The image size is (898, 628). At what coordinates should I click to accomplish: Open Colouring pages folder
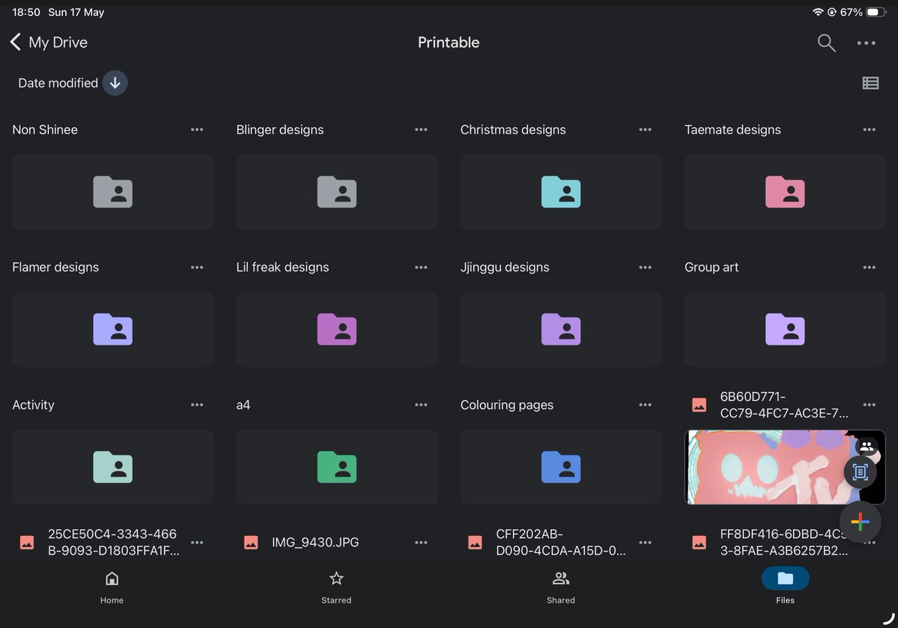561,467
